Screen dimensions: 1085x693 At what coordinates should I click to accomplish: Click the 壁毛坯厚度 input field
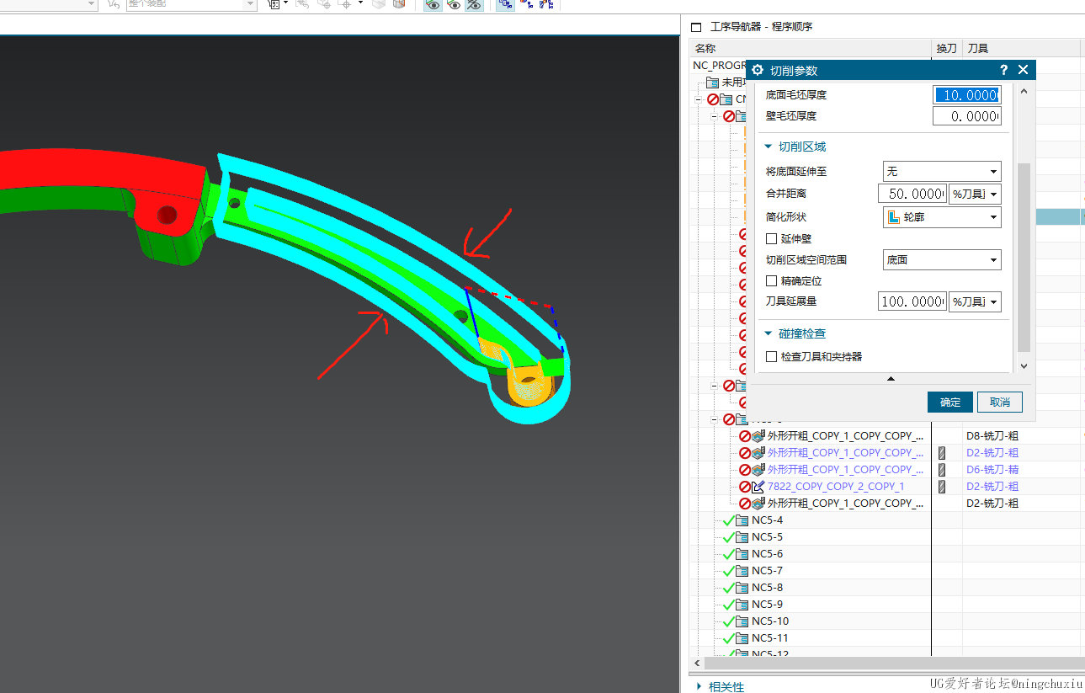point(967,116)
